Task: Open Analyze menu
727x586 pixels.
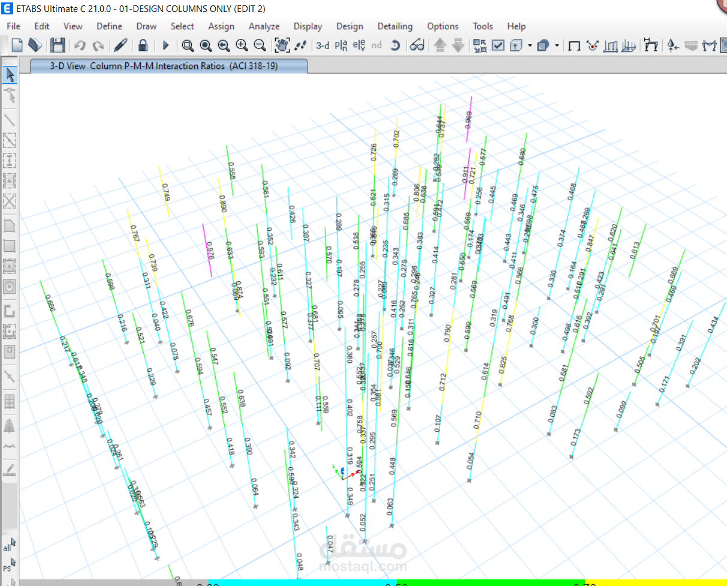Action: (x=264, y=26)
